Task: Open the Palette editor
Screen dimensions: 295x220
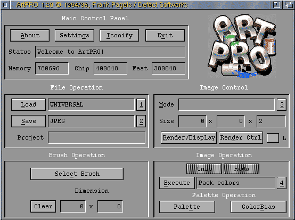Action: pos(187,207)
